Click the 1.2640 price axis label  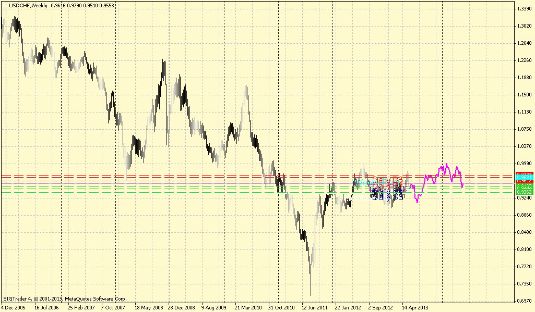[525, 43]
